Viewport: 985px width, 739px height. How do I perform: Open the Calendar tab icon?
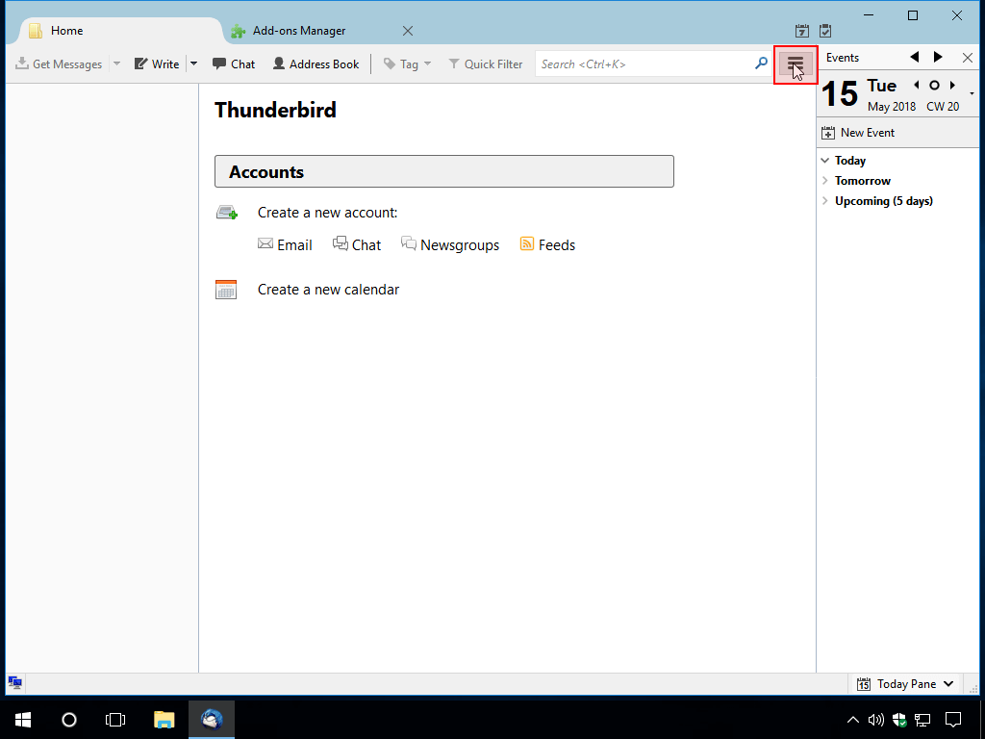[802, 31]
